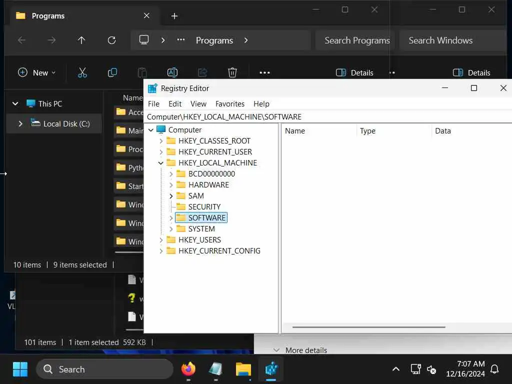Open the File menu in Registry Editor
This screenshot has width=512, height=384.
(x=153, y=104)
